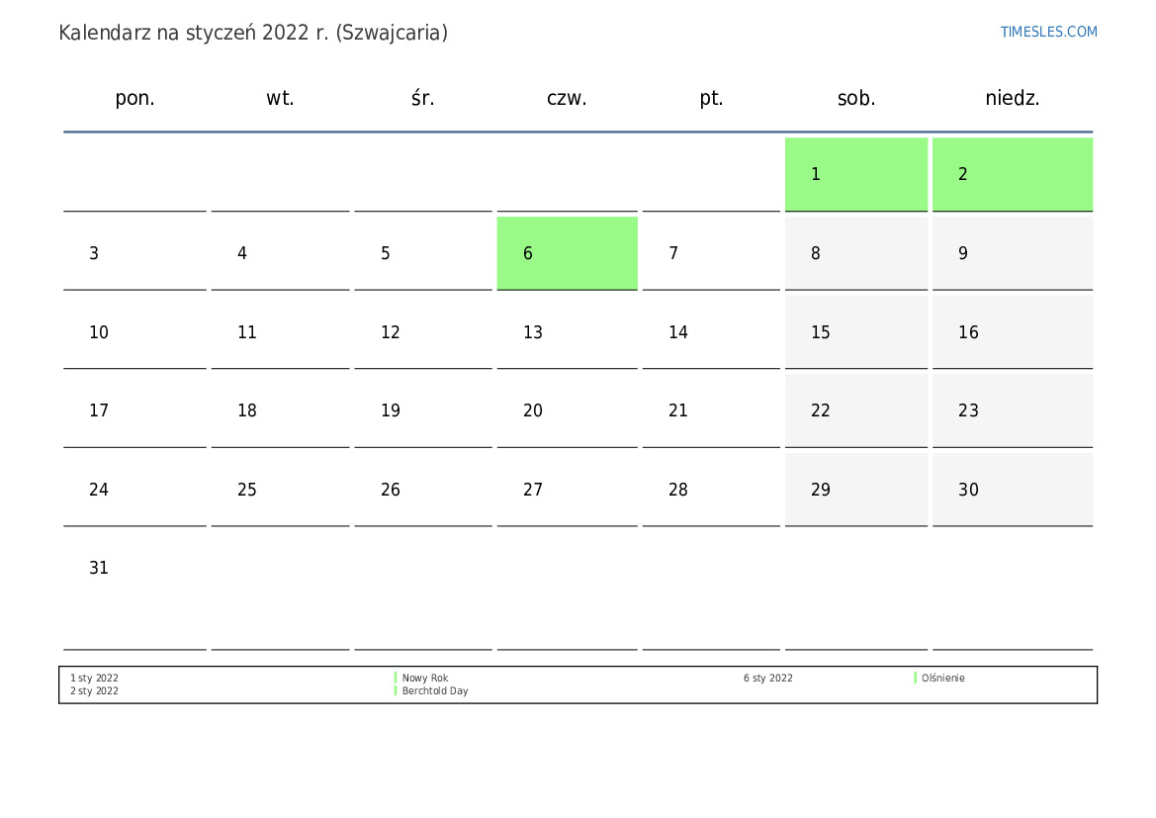Viewport: 1156px width, 818px height.
Task: Select January 2 Berchtold Day cell
Action: tap(1012, 174)
